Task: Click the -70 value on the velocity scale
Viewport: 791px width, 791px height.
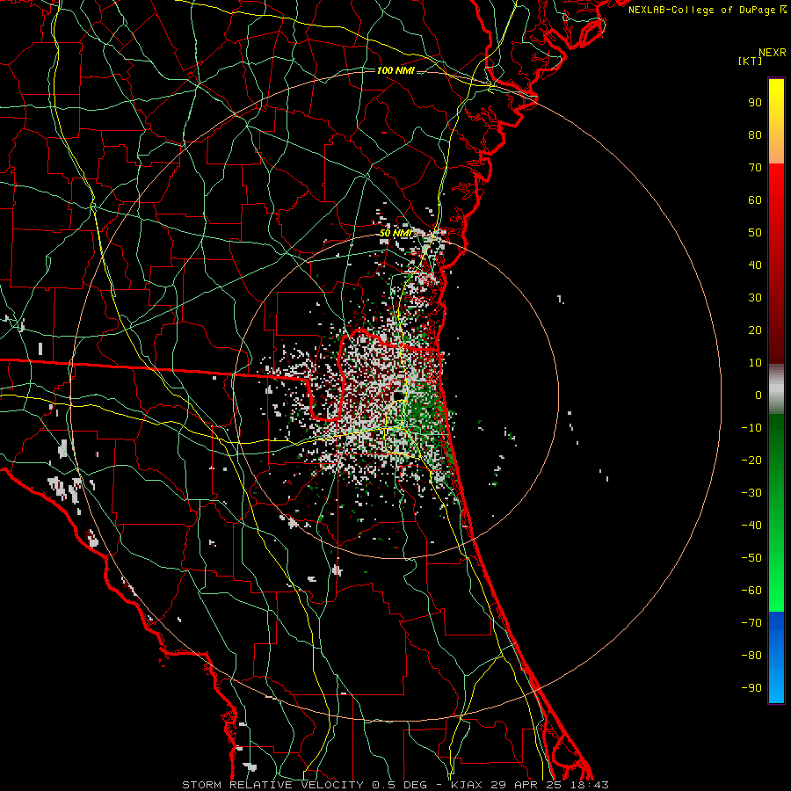Action: tap(751, 623)
